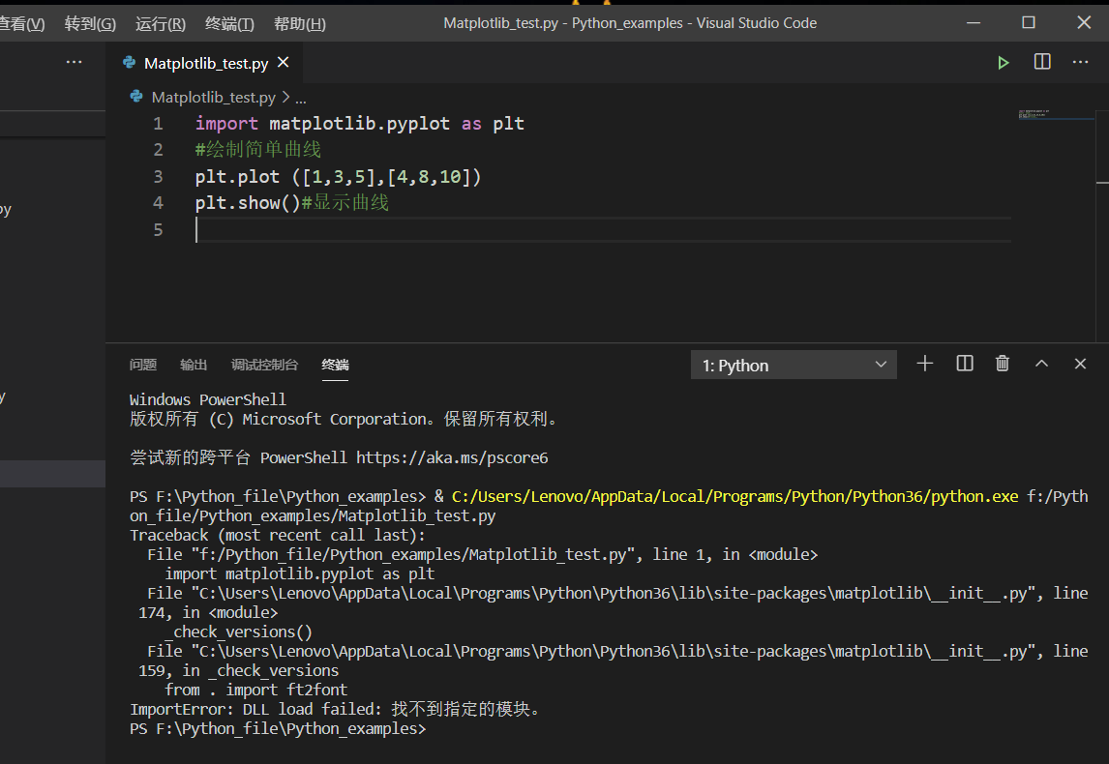Open editor more actions ellipsis icon
The height and width of the screenshot is (764, 1109).
[1080, 61]
